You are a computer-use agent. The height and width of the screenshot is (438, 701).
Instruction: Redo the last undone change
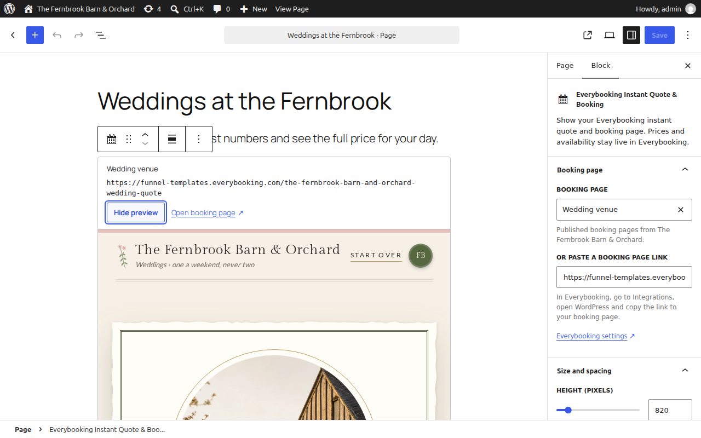[x=79, y=35]
